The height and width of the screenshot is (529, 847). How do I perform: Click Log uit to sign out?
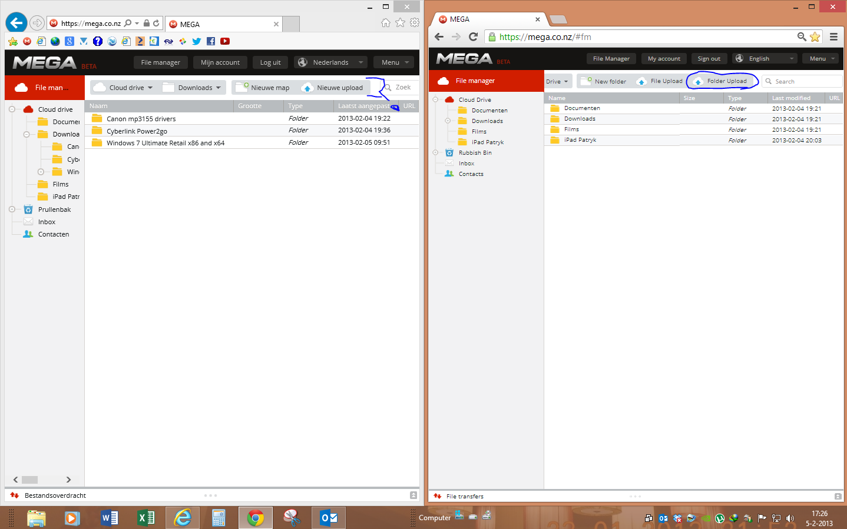pos(270,62)
